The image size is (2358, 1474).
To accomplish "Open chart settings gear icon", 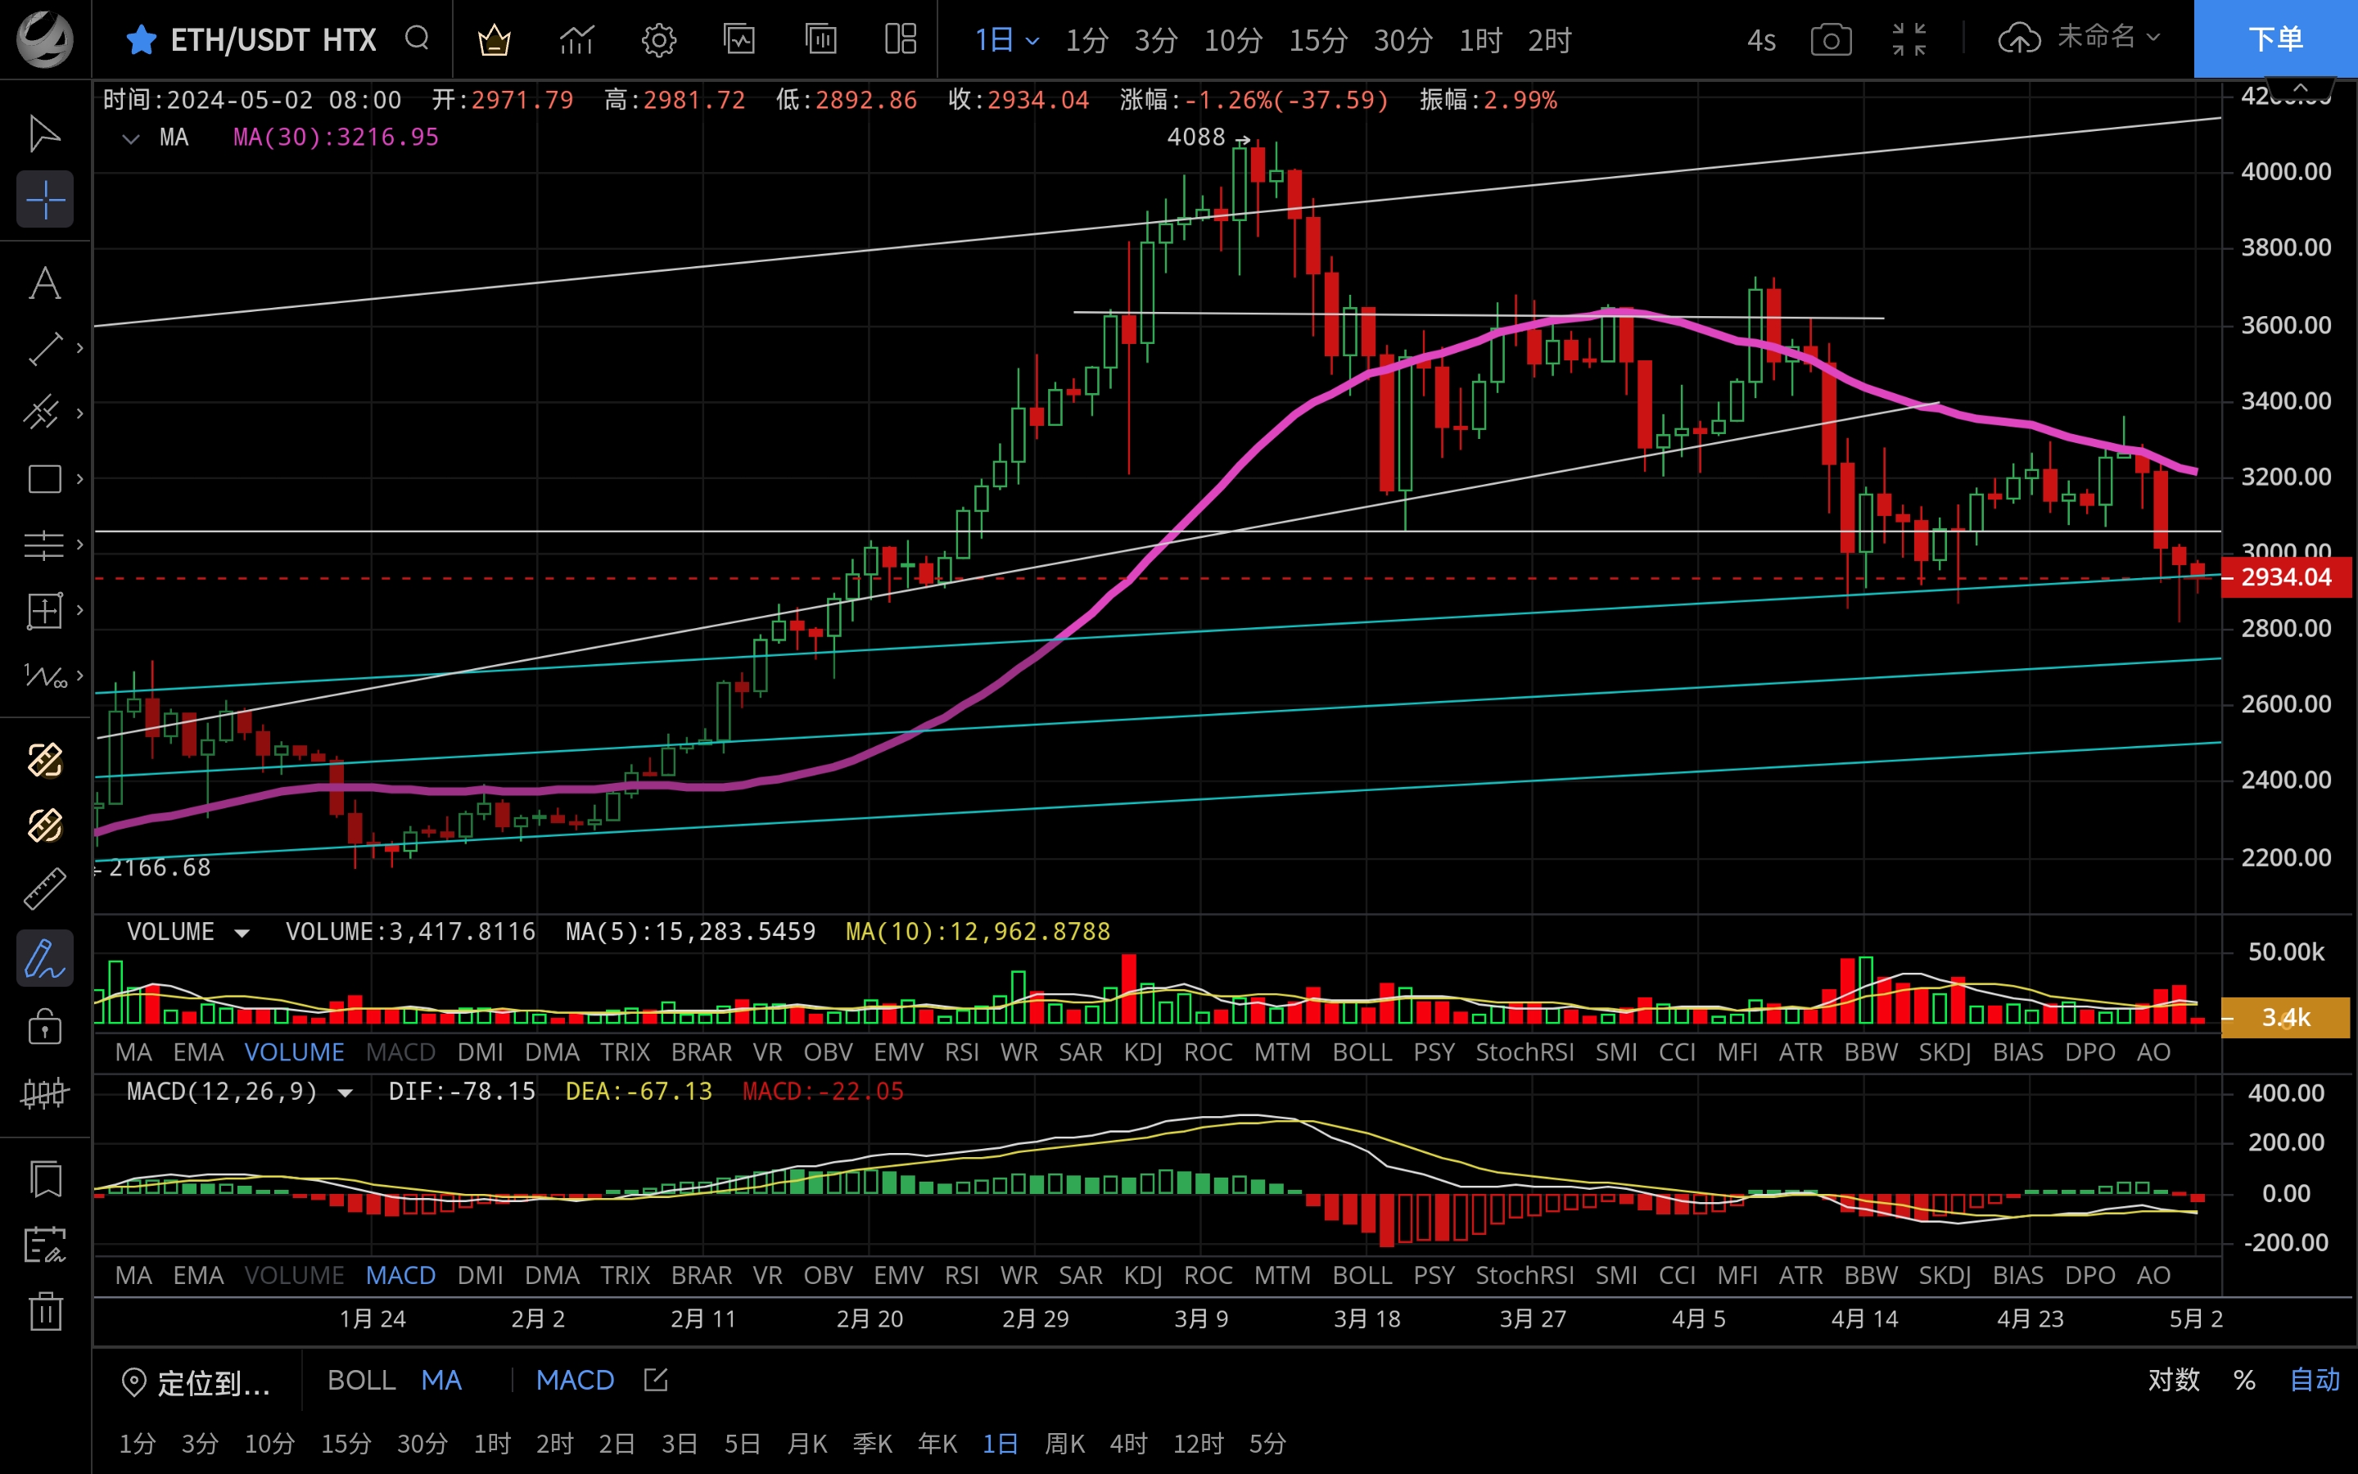I will click(x=658, y=40).
